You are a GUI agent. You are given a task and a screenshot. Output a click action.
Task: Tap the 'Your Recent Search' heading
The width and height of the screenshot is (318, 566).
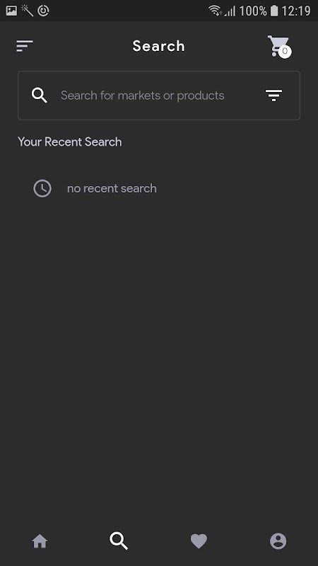69,142
